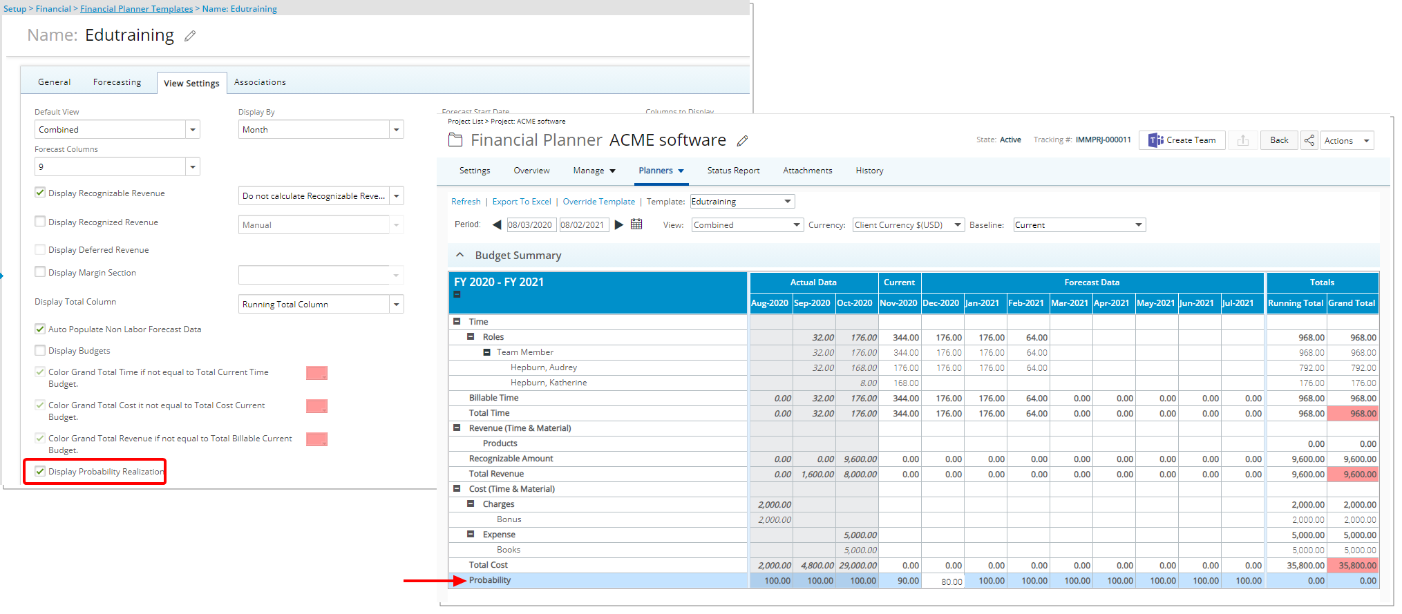Pick the Grand Total Time highlight color swatch
This screenshot has height=614, width=1402.
point(316,373)
